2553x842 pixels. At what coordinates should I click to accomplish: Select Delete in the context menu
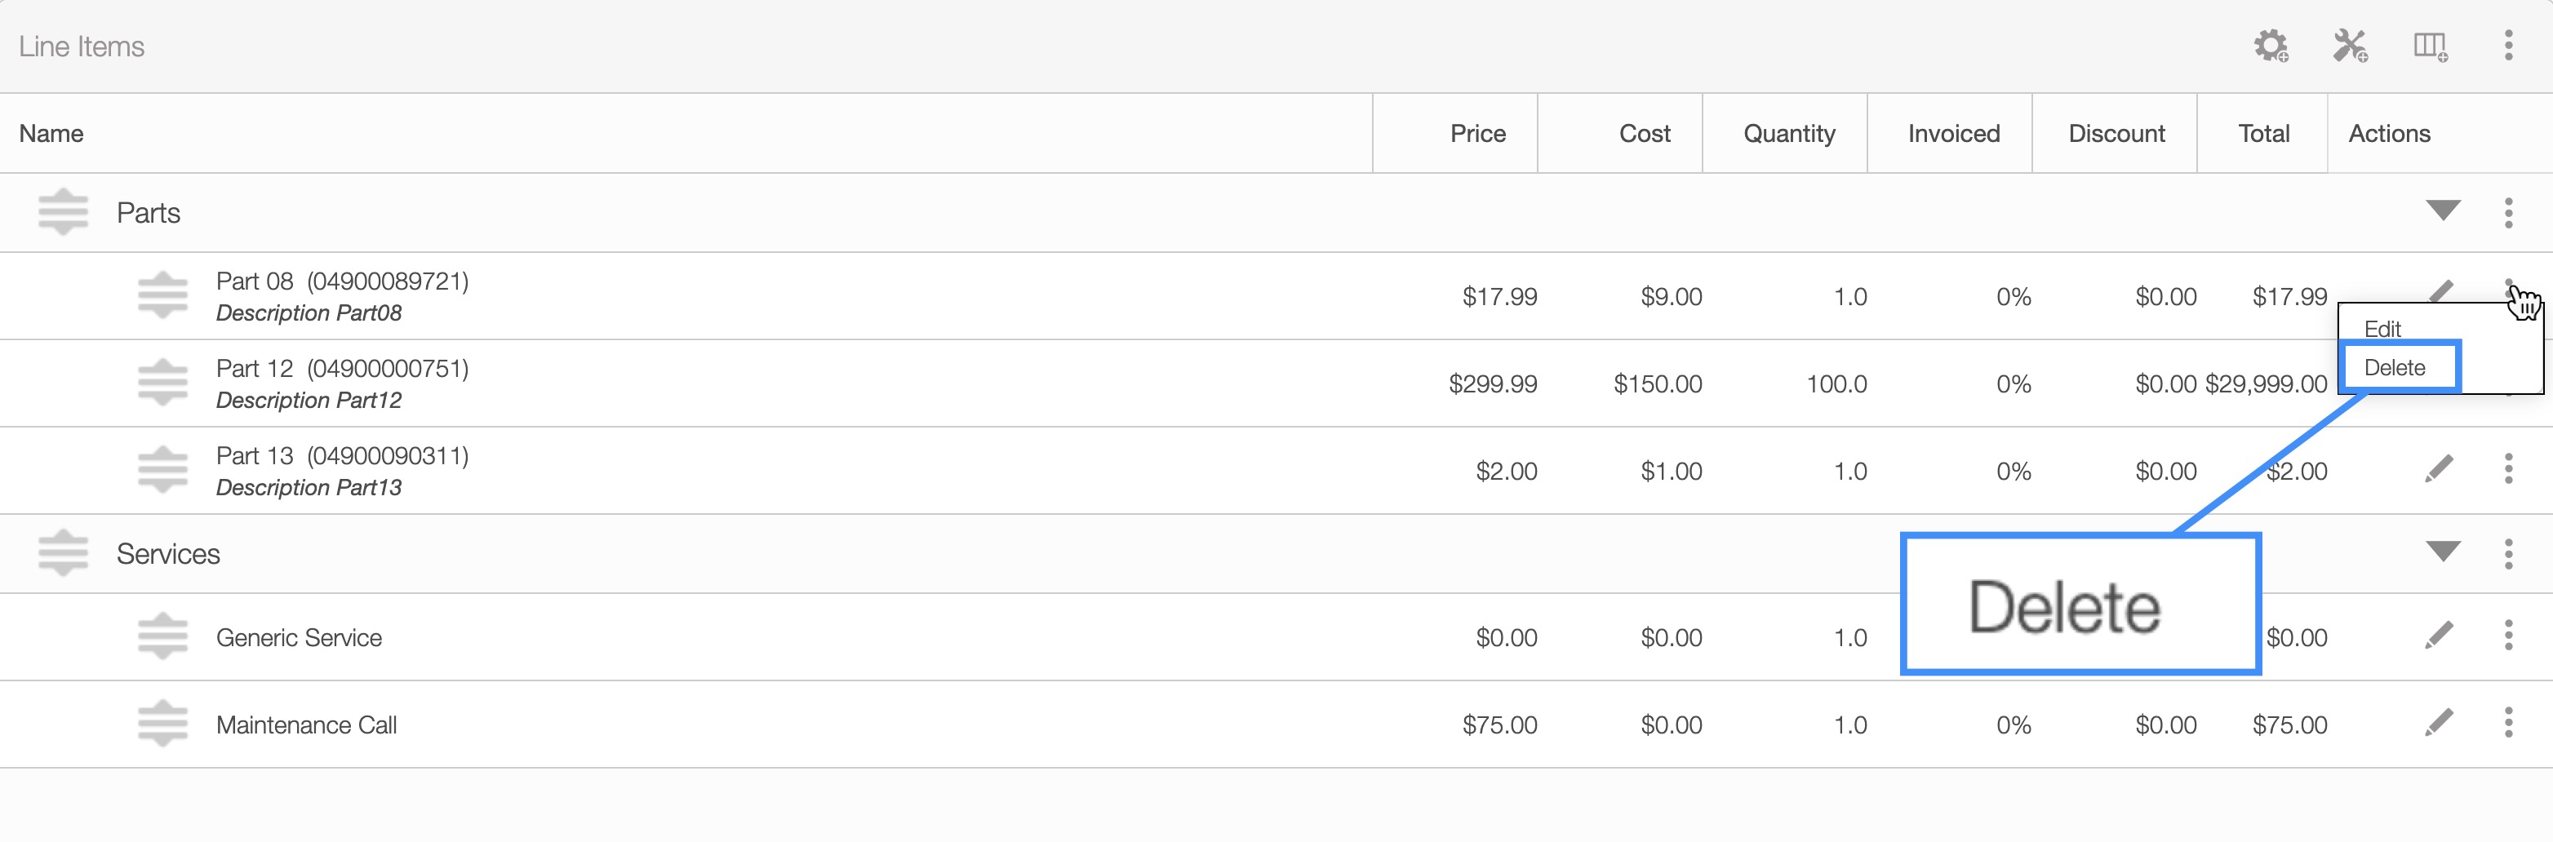click(x=2395, y=367)
